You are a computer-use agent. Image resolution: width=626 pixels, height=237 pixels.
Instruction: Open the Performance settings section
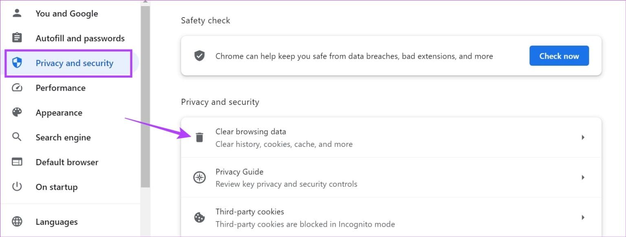(60, 87)
